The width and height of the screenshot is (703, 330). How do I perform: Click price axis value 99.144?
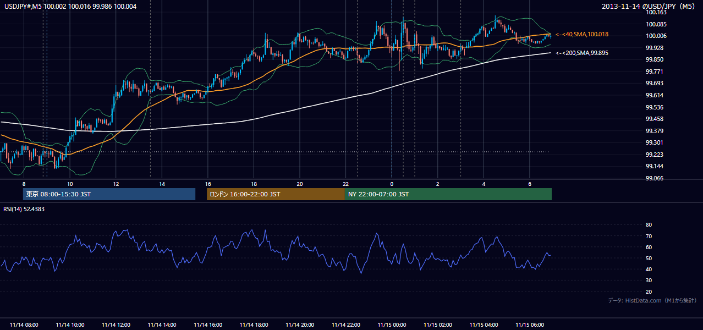point(655,167)
